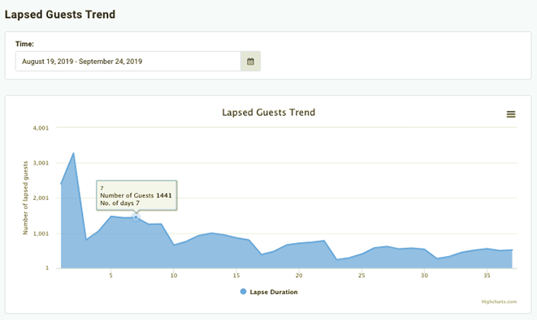Image resolution: width=537 pixels, height=320 pixels.
Task: Click the y-axis label '1,001'
Action: pos(41,233)
